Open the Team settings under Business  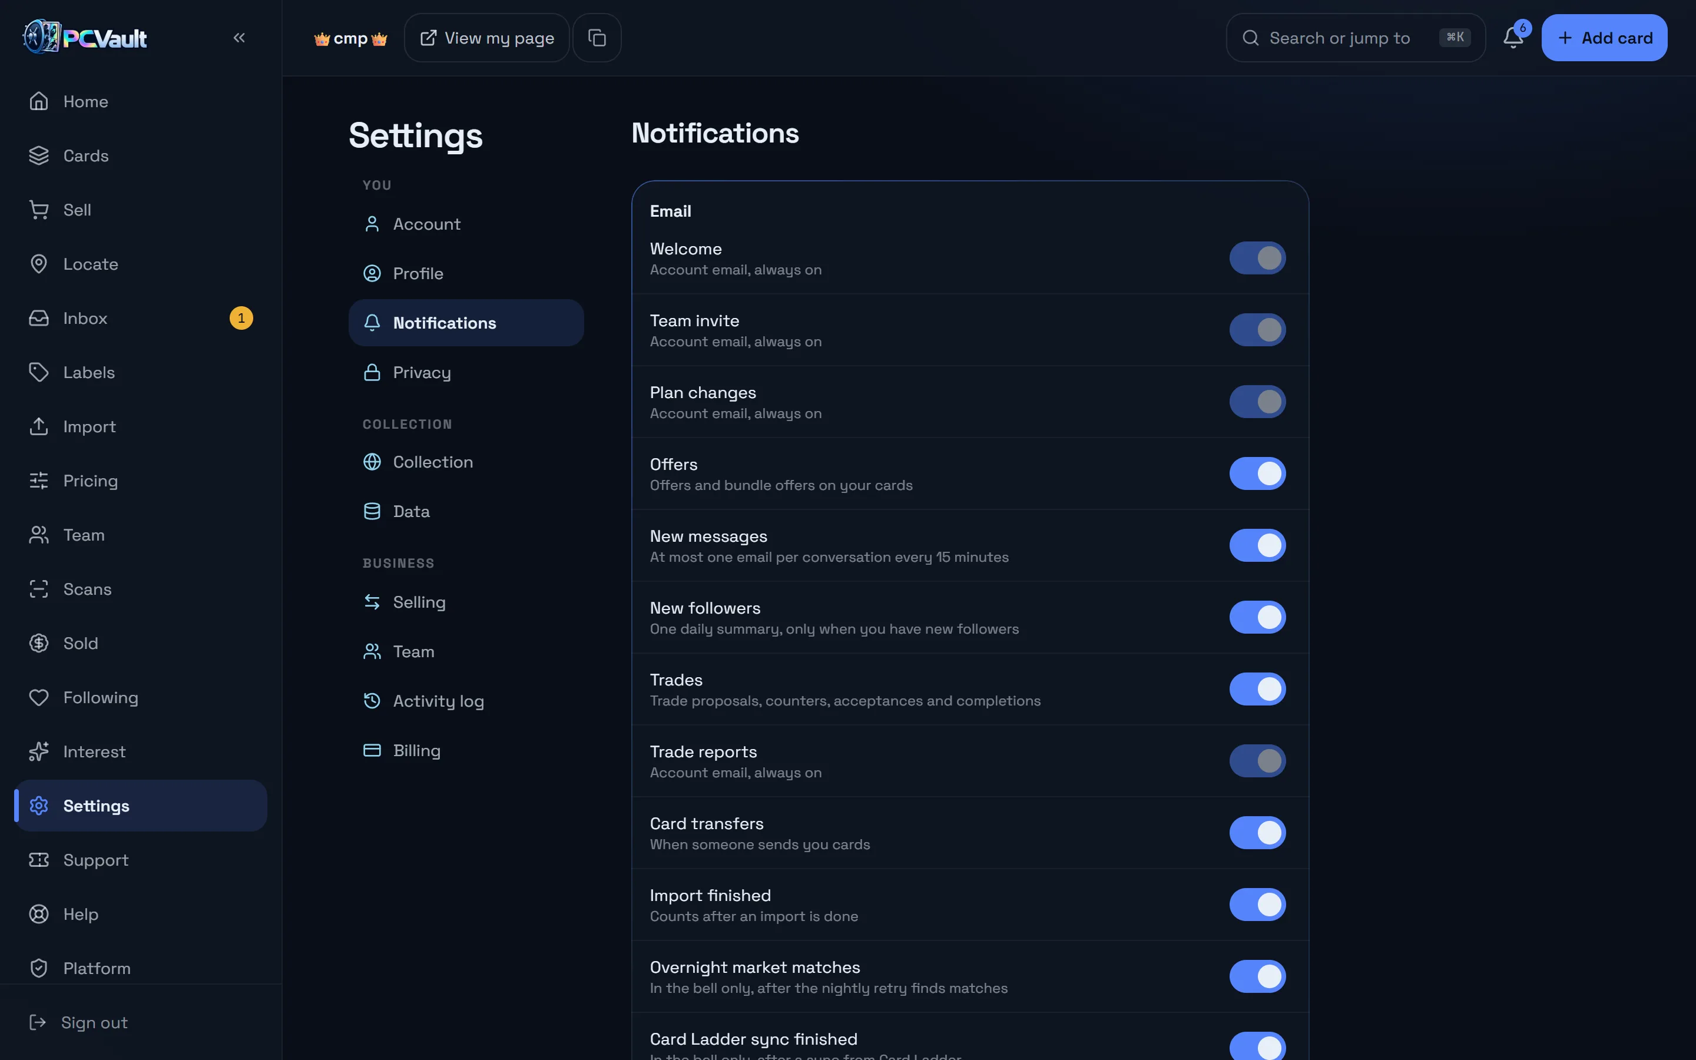466,652
